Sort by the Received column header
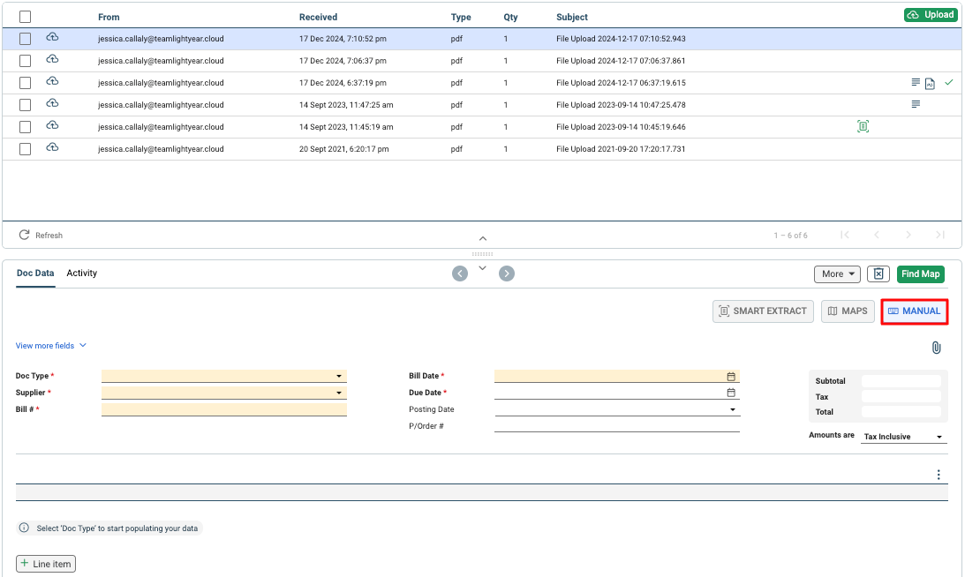Screen dimensions: 965x577 tap(318, 18)
